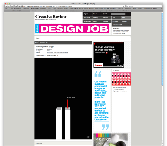Open the reading list glasses icon
The image size is (167, 146).
tap(6, 9)
